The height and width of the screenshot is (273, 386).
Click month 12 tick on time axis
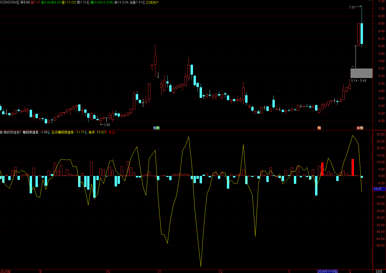(x=221, y=271)
